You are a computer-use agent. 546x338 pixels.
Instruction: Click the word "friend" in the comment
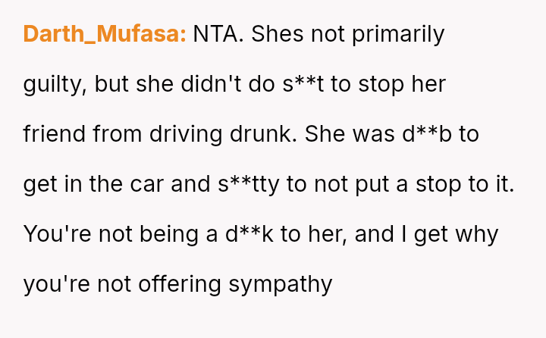(55, 134)
